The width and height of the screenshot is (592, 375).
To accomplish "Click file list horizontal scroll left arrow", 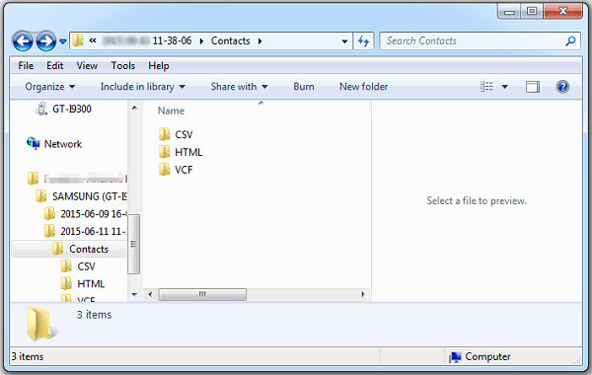I will tap(150, 294).
